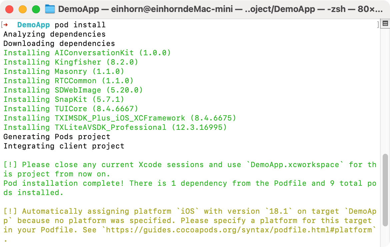Click the 'Generating Pods project' line
Screen dimensions: 390x247
[x=57, y=137]
